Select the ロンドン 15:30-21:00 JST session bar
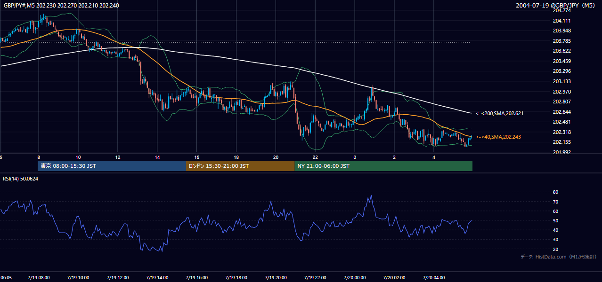 [241, 166]
